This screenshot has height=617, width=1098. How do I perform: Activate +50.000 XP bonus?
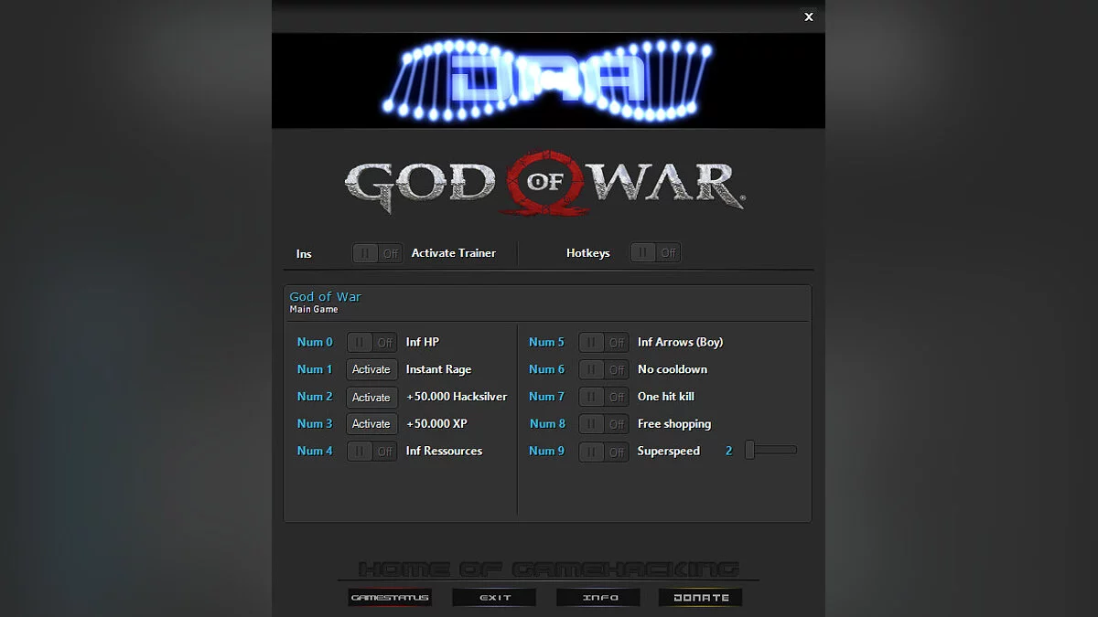(x=371, y=423)
